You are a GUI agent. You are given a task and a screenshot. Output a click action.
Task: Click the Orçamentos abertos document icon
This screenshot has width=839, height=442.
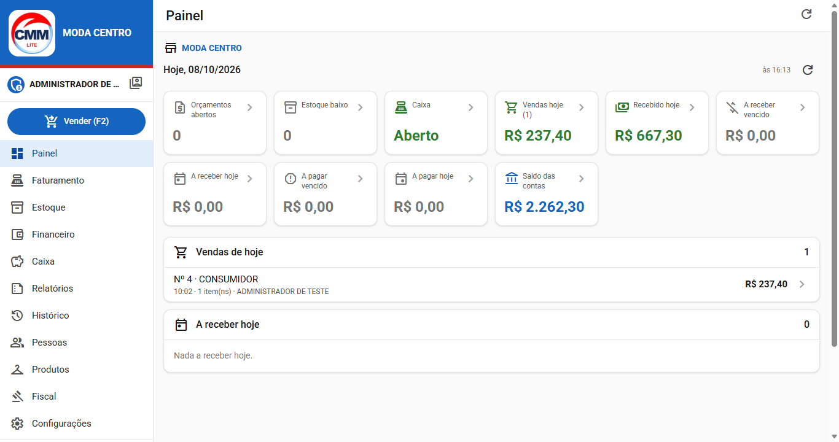[180, 107]
